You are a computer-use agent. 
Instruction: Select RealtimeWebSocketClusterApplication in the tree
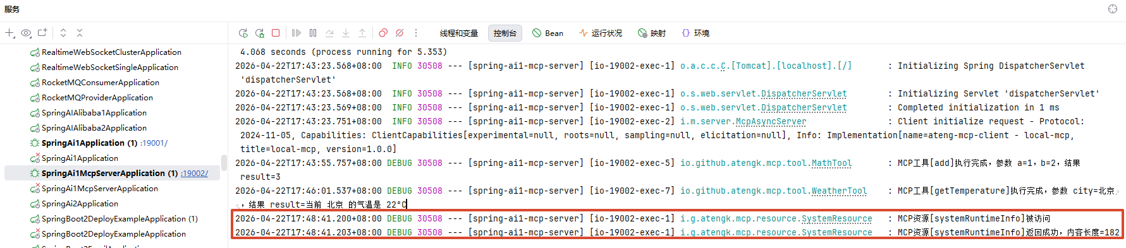click(111, 52)
